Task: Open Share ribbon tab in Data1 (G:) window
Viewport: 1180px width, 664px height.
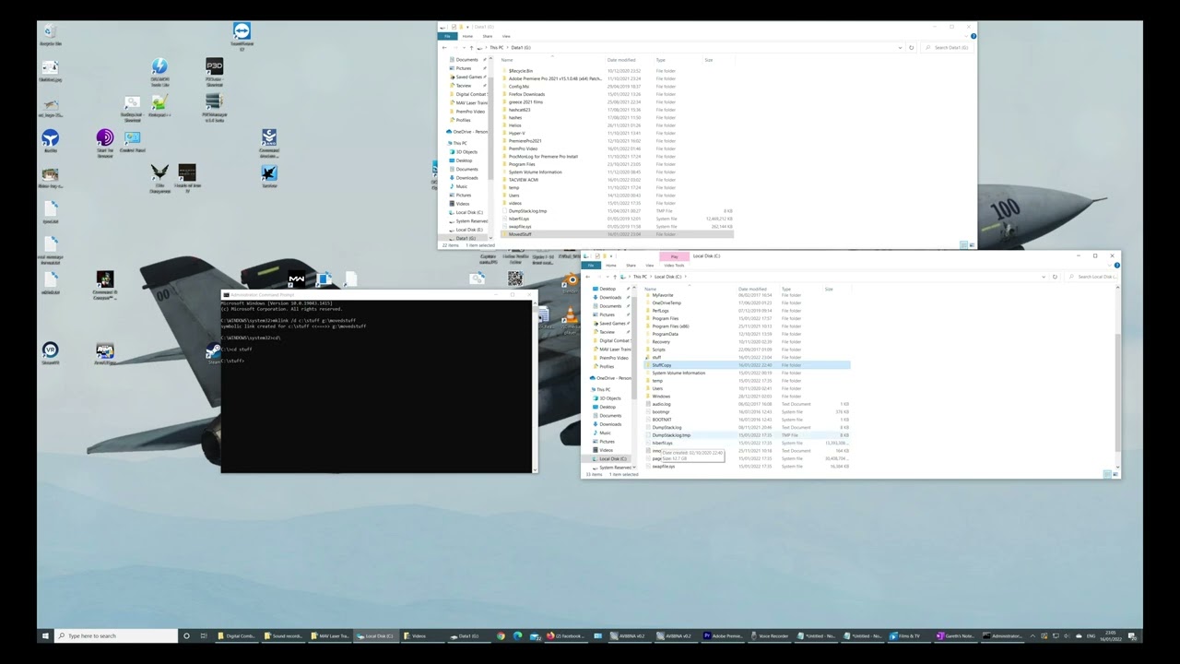Action: 487,36
